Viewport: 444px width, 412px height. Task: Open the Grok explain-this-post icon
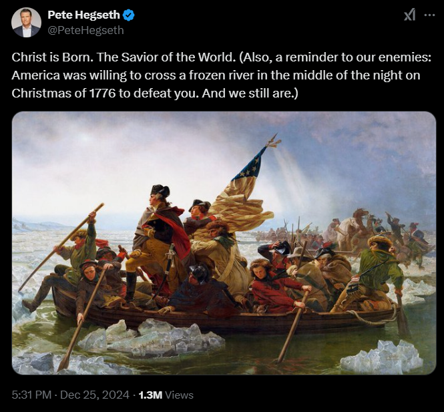tap(410, 15)
